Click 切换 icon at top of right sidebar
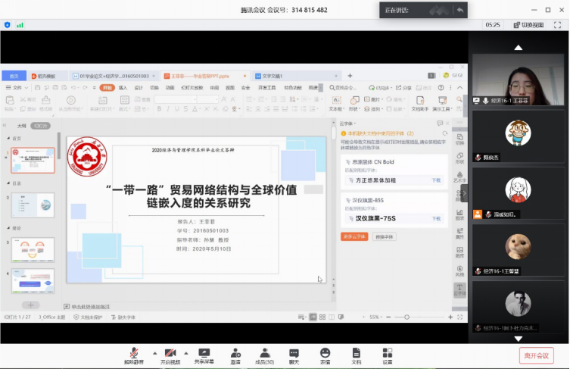The width and height of the screenshot is (570, 369). click(x=459, y=139)
